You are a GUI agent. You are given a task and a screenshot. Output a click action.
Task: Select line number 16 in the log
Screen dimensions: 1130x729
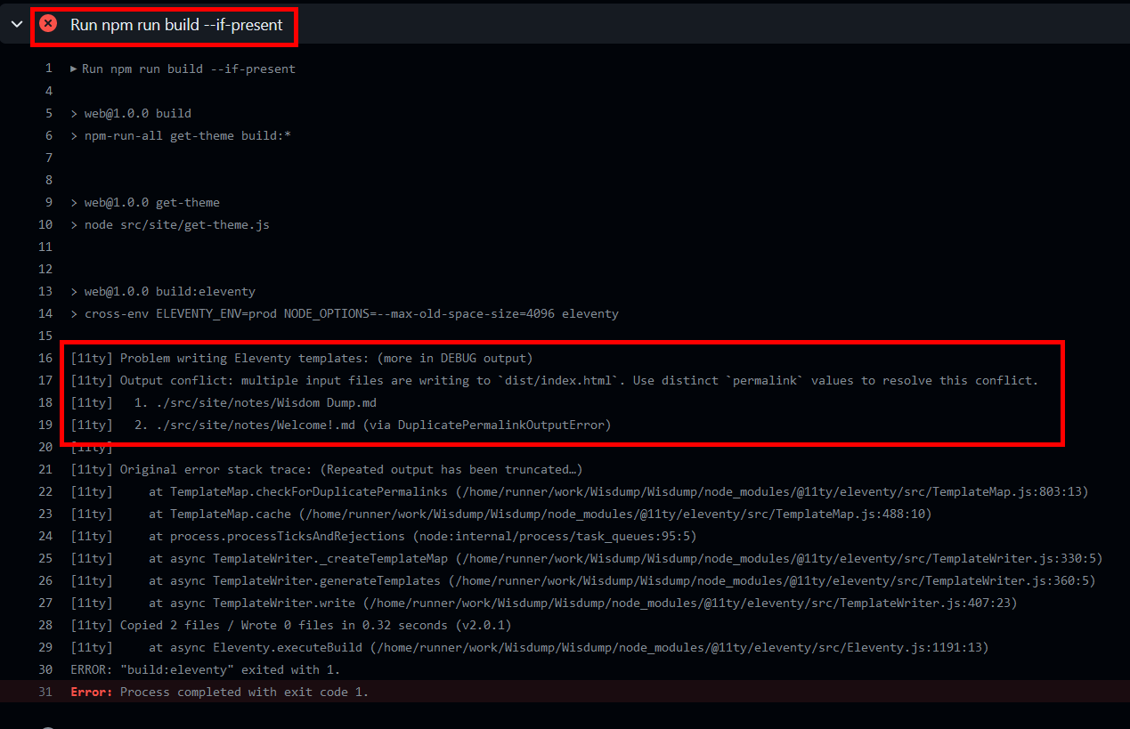click(x=45, y=358)
